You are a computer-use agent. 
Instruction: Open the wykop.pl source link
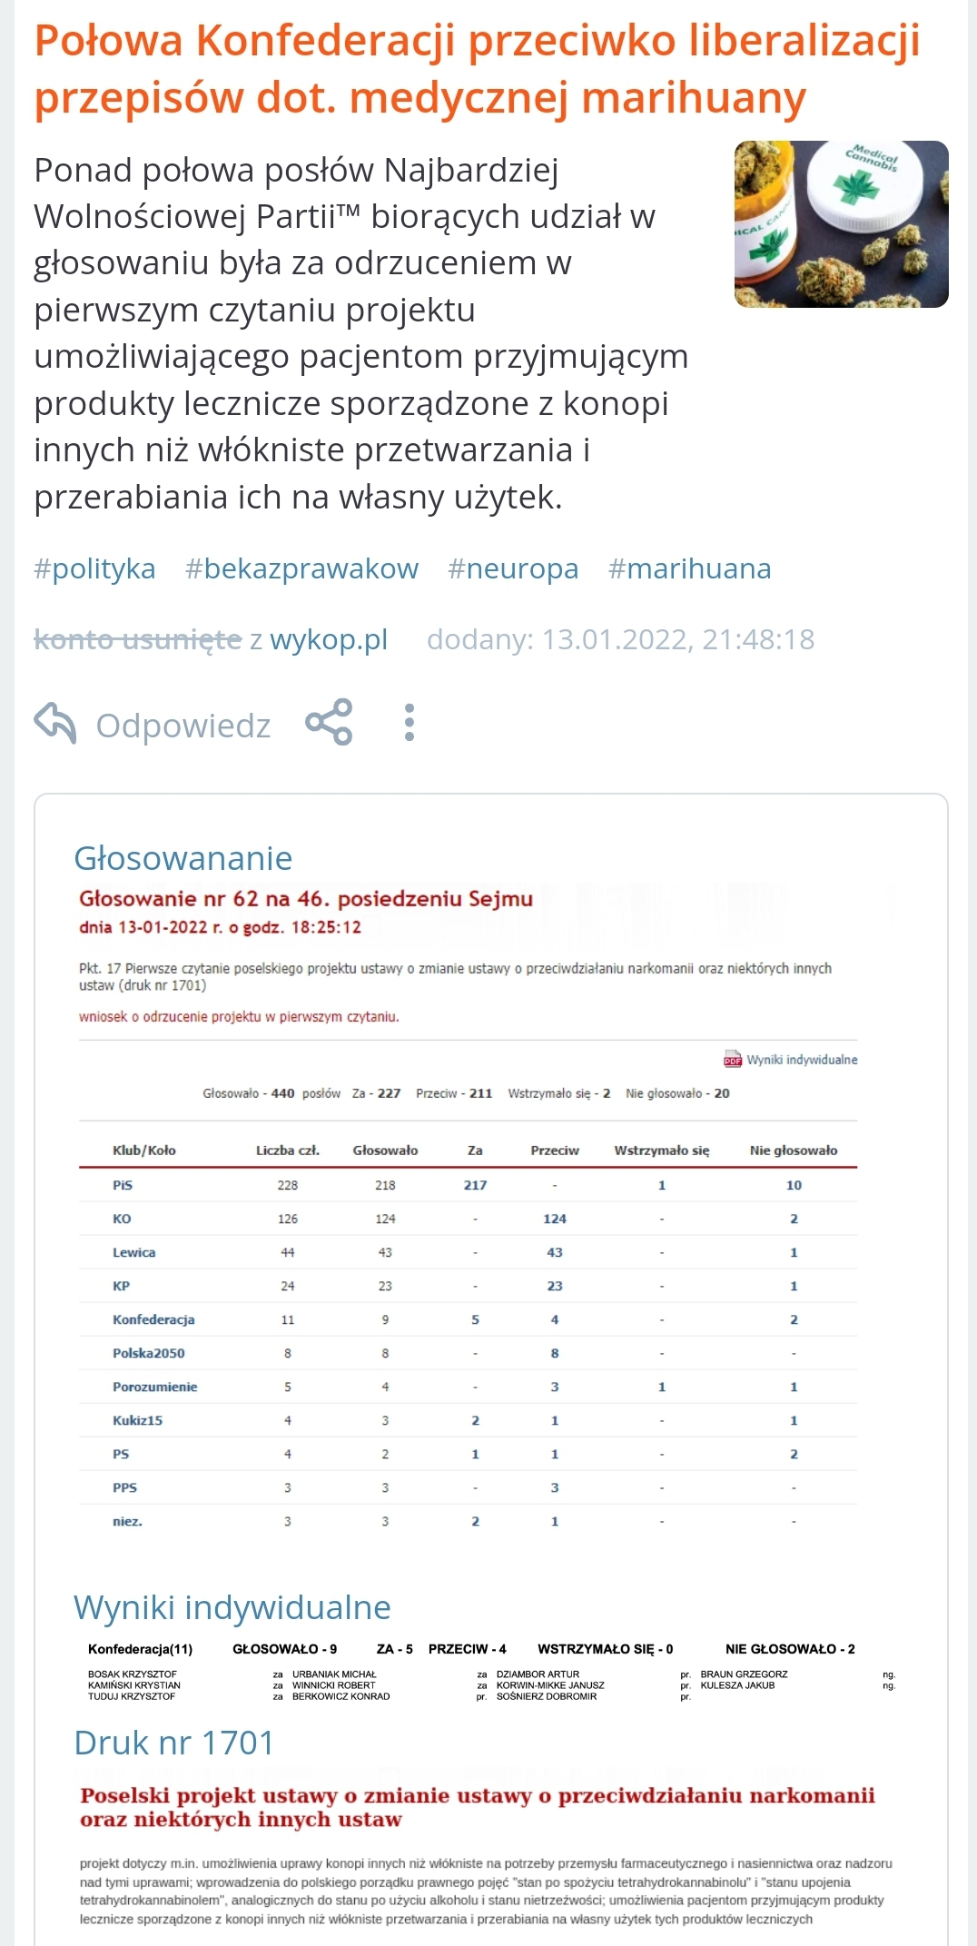pos(329,639)
